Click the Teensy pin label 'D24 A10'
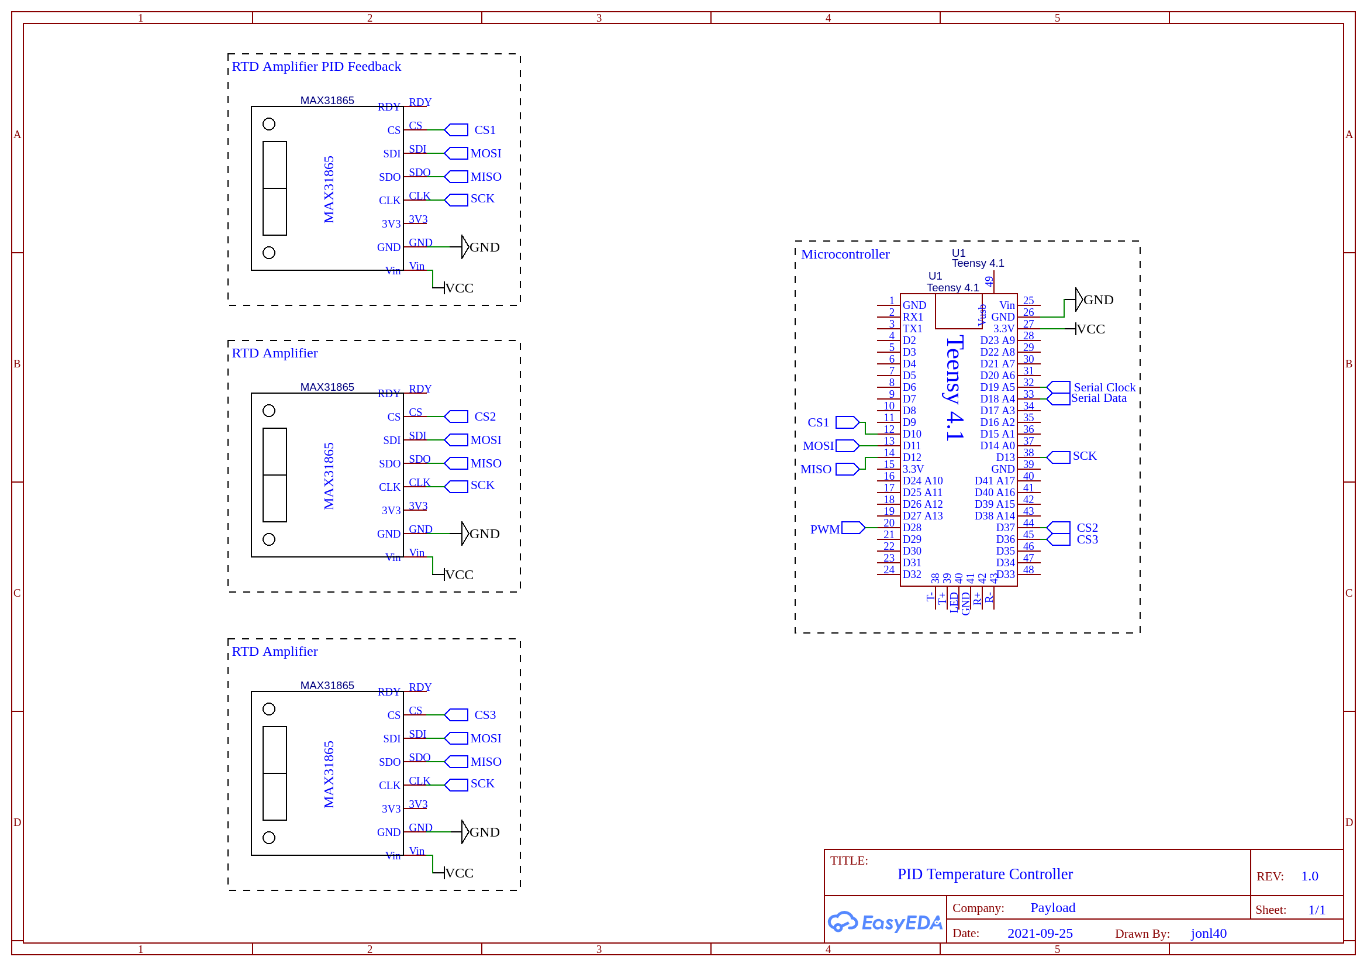This screenshot has width=1367, height=967. (x=922, y=481)
